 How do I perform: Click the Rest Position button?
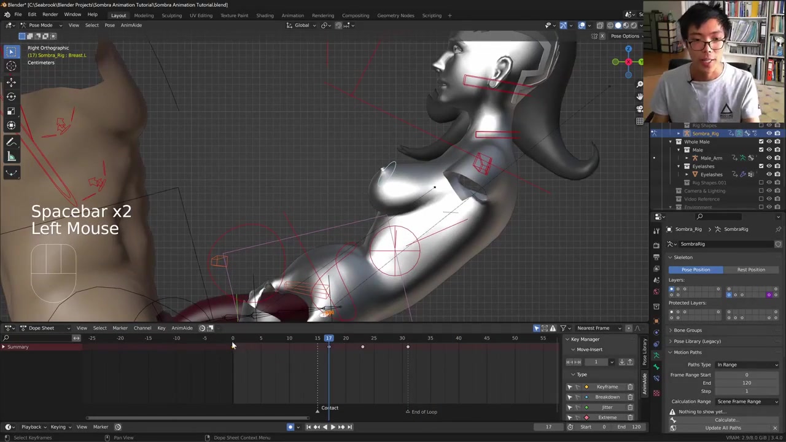(x=750, y=269)
